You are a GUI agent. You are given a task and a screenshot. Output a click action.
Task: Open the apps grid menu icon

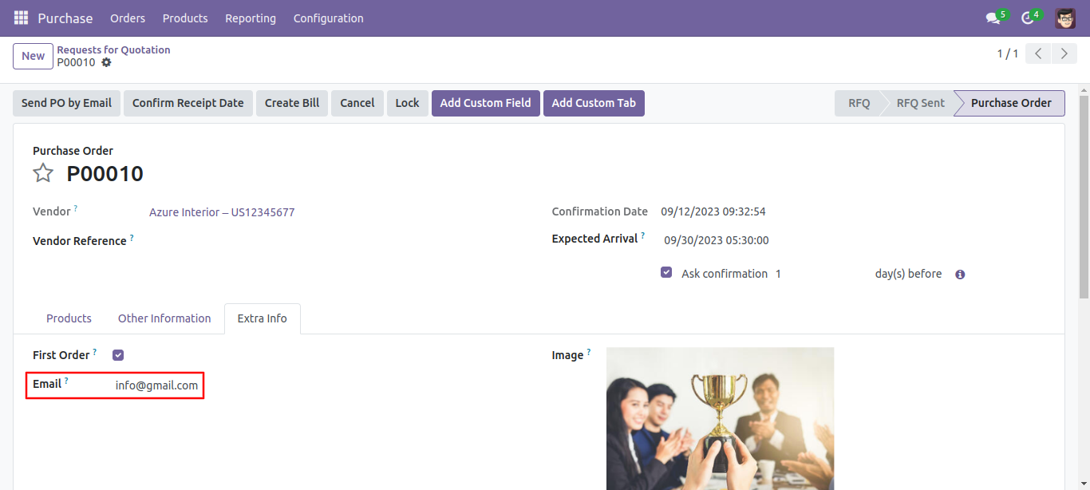click(21, 18)
